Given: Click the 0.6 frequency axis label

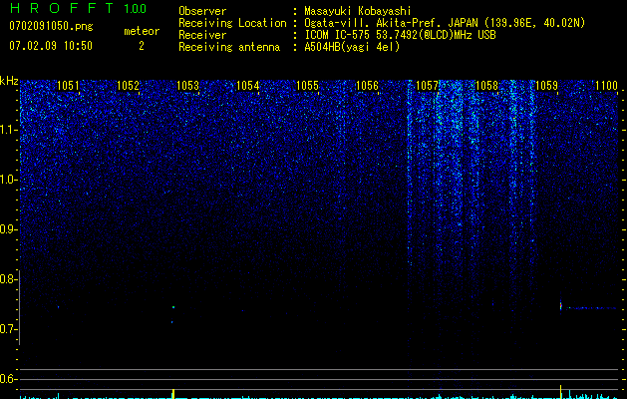Looking at the screenshot, I should 7,379.
